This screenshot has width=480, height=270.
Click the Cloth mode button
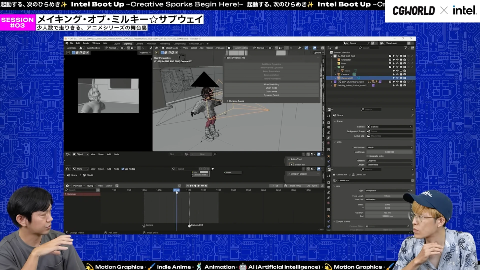[271, 91]
